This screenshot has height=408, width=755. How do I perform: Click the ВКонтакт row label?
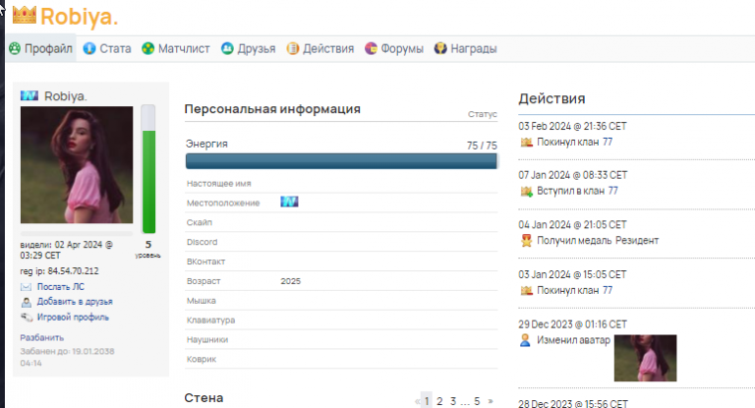[205, 262]
